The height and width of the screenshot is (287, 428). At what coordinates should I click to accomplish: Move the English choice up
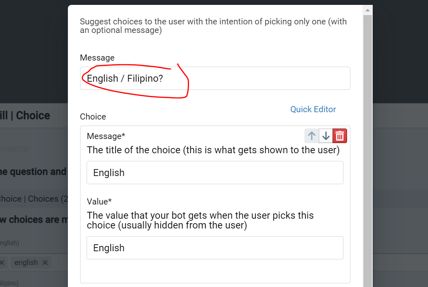pyautogui.click(x=312, y=135)
